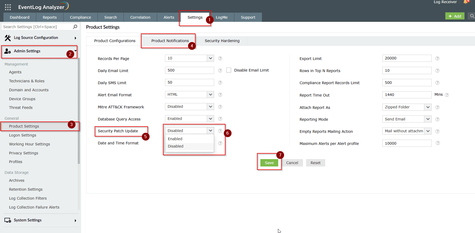
Task: Open the Alert Email Format dropdown
Action: click(x=189, y=95)
